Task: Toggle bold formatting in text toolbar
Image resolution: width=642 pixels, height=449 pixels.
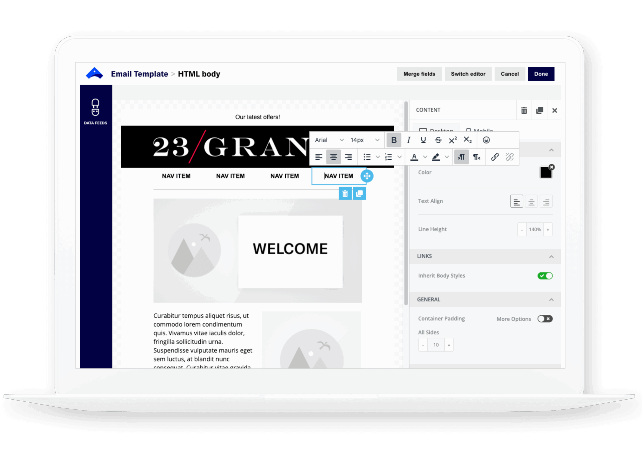Action: tap(394, 140)
